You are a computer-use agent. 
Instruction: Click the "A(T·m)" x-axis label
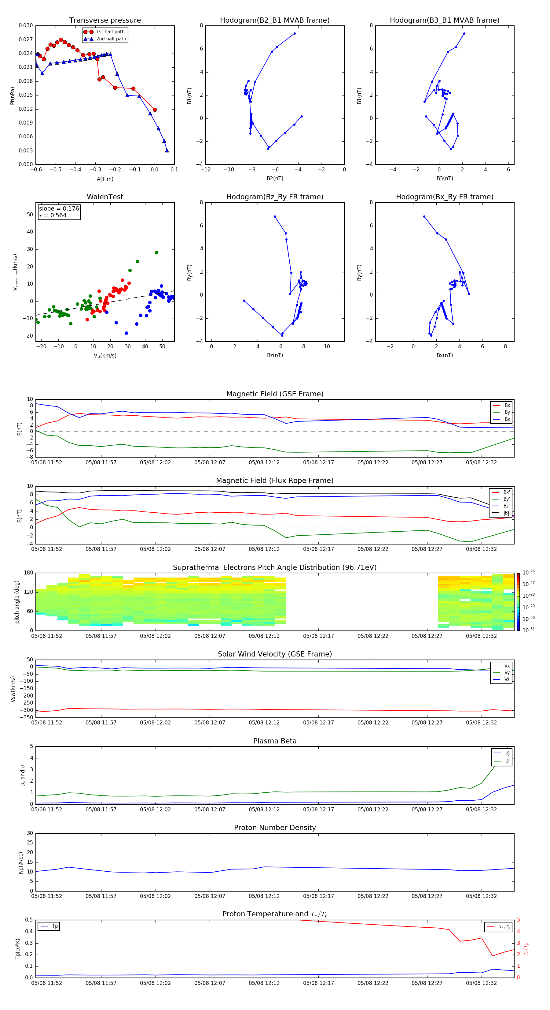coord(105,179)
